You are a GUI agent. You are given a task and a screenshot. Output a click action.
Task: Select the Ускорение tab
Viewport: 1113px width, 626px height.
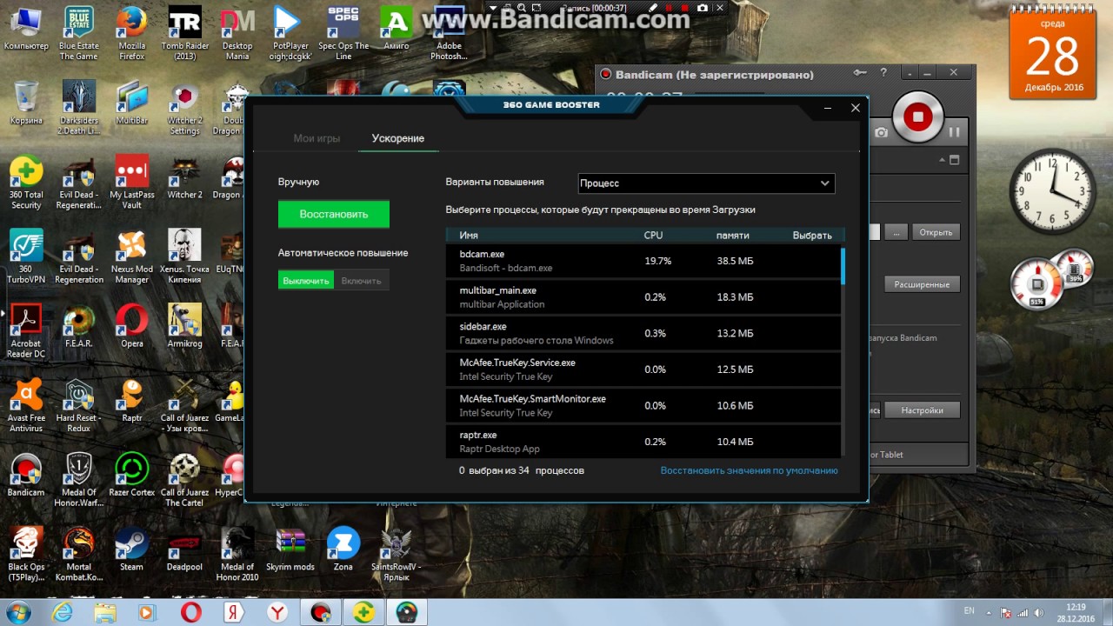click(x=398, y=138)
